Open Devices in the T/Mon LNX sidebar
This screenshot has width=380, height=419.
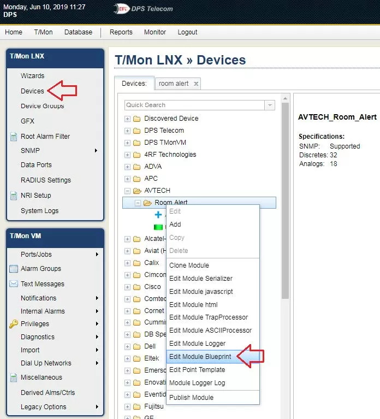click(32, 91)
